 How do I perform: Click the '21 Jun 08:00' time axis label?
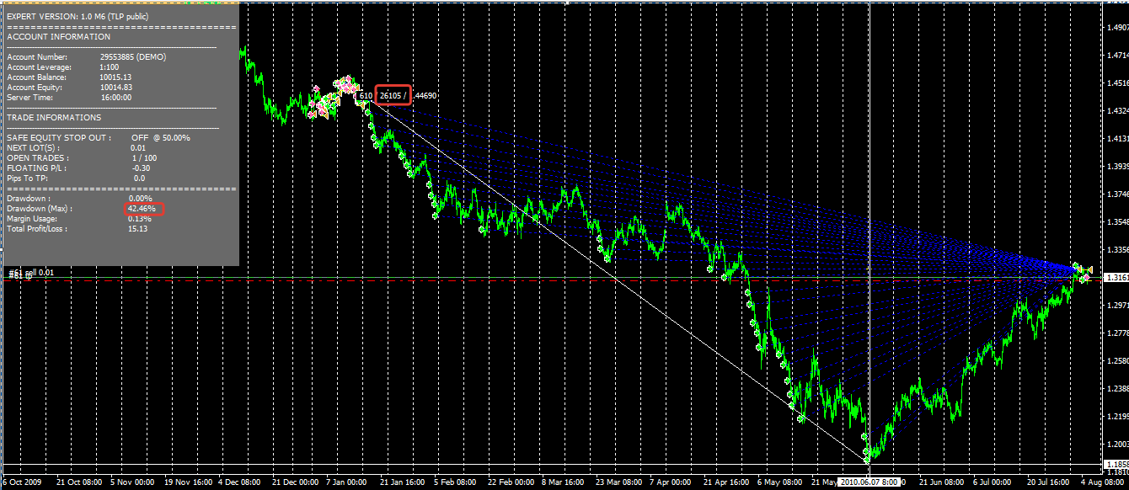942,482
